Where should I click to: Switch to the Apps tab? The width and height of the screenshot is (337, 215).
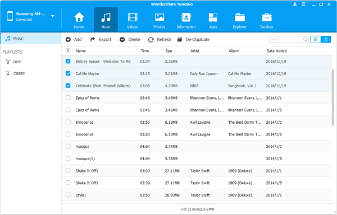coord(213,20)
